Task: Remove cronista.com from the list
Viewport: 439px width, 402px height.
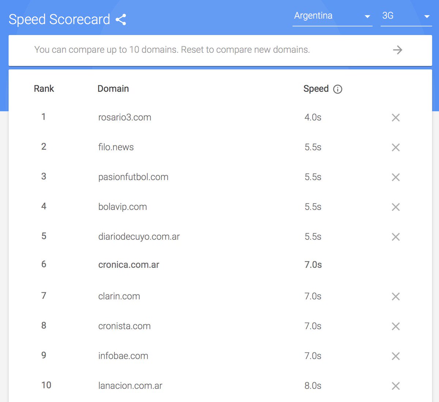Action: point(395,326)
